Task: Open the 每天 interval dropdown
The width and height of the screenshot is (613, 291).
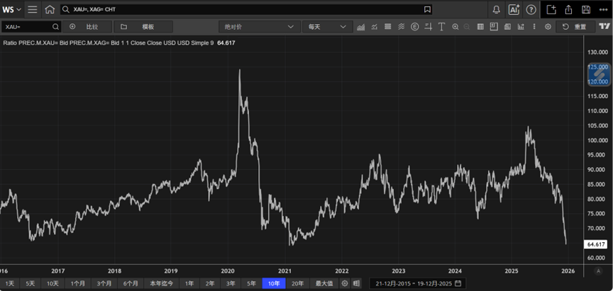Action: (327, 27)
